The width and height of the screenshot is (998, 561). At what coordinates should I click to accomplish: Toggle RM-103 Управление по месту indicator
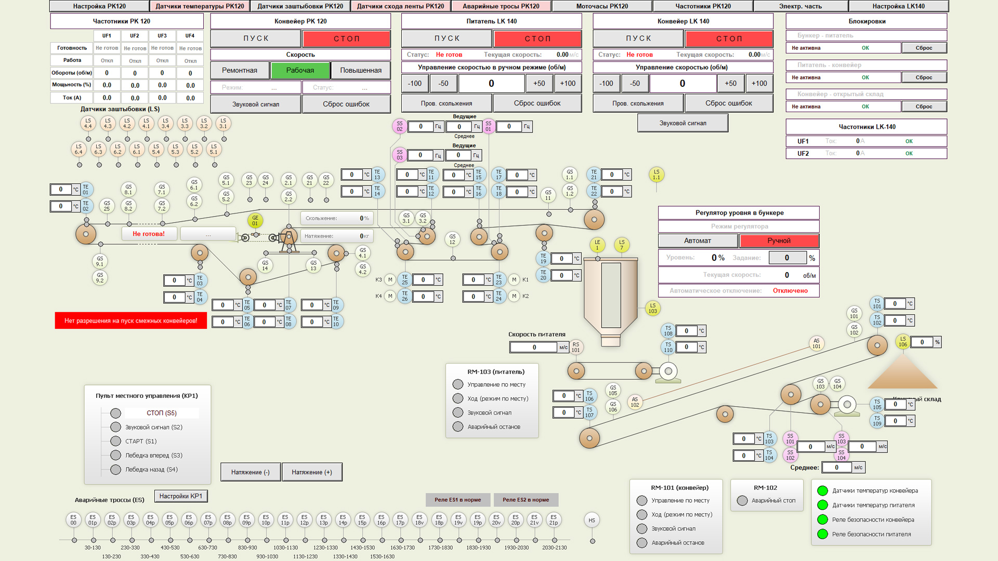click(x=458, y=384)
